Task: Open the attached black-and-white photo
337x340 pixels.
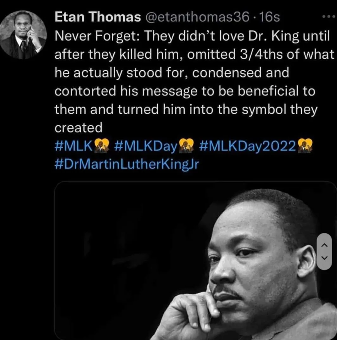Action: click(x=195, y=260)
